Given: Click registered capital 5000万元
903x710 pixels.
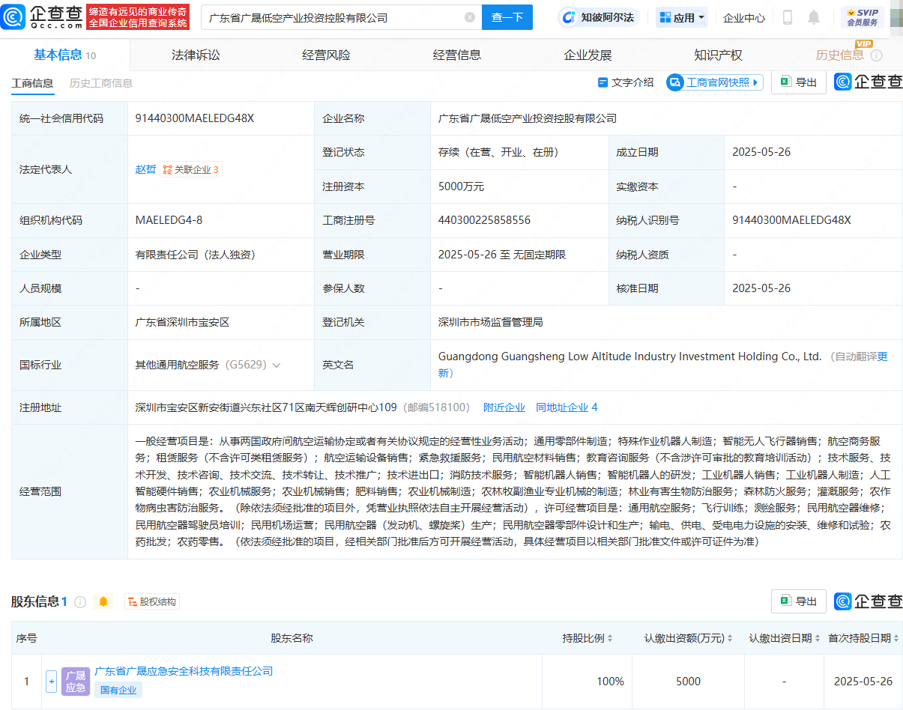Looking at the screenshot, I should click(461, 186).
